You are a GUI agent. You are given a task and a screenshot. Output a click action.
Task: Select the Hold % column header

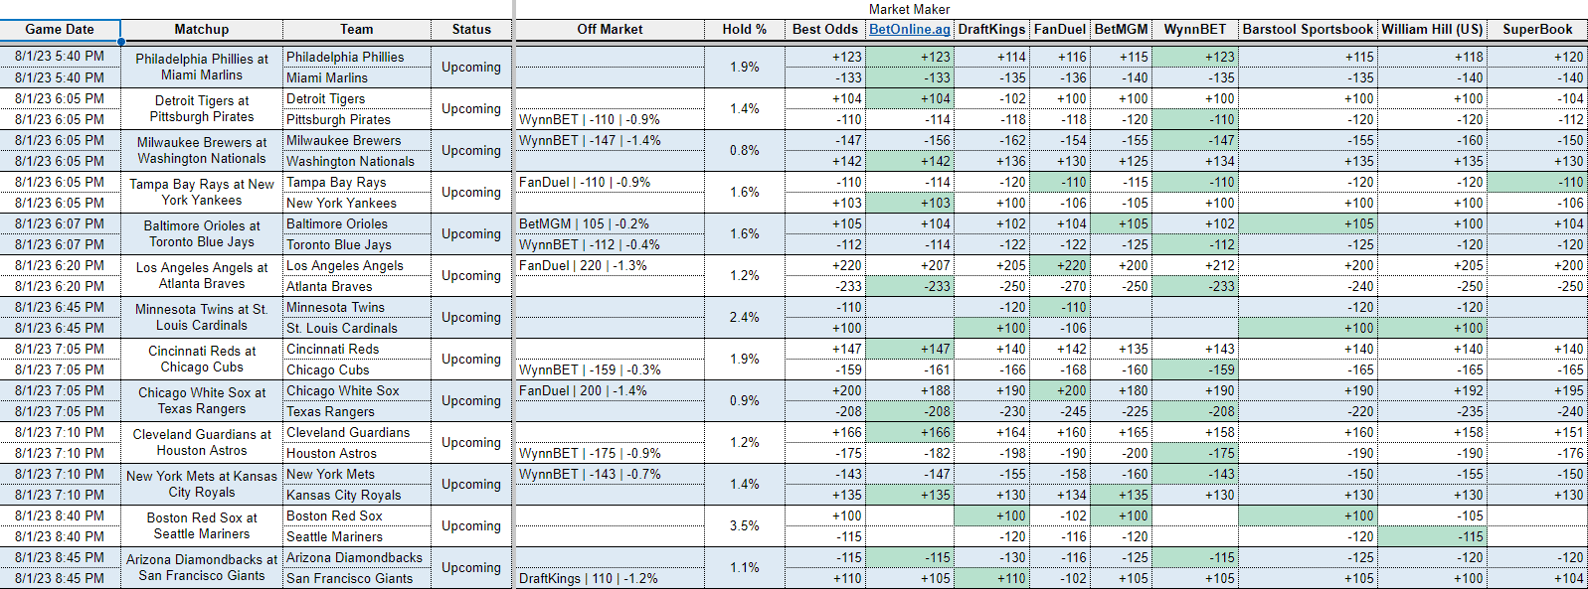[x=745, y=30]
